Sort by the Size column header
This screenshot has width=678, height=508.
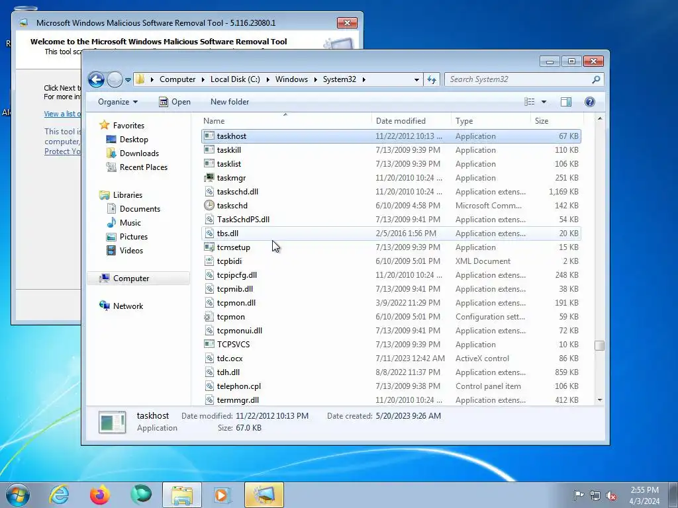tap(557, 121)
